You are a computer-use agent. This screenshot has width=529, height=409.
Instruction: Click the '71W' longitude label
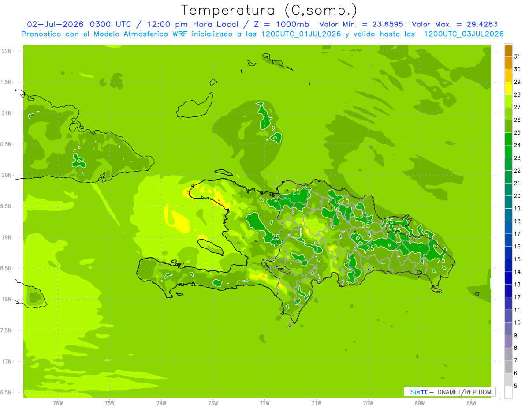(316, 403)
